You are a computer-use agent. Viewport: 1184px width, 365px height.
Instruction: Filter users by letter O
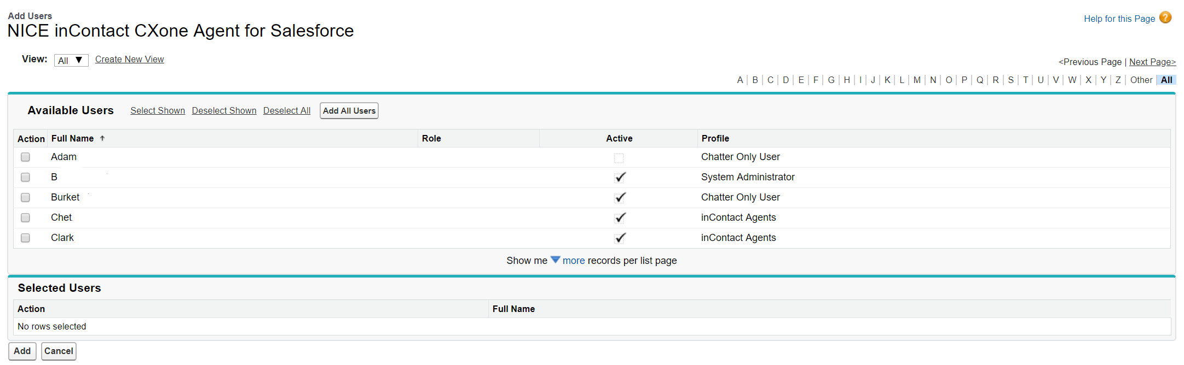pos(949,80)
